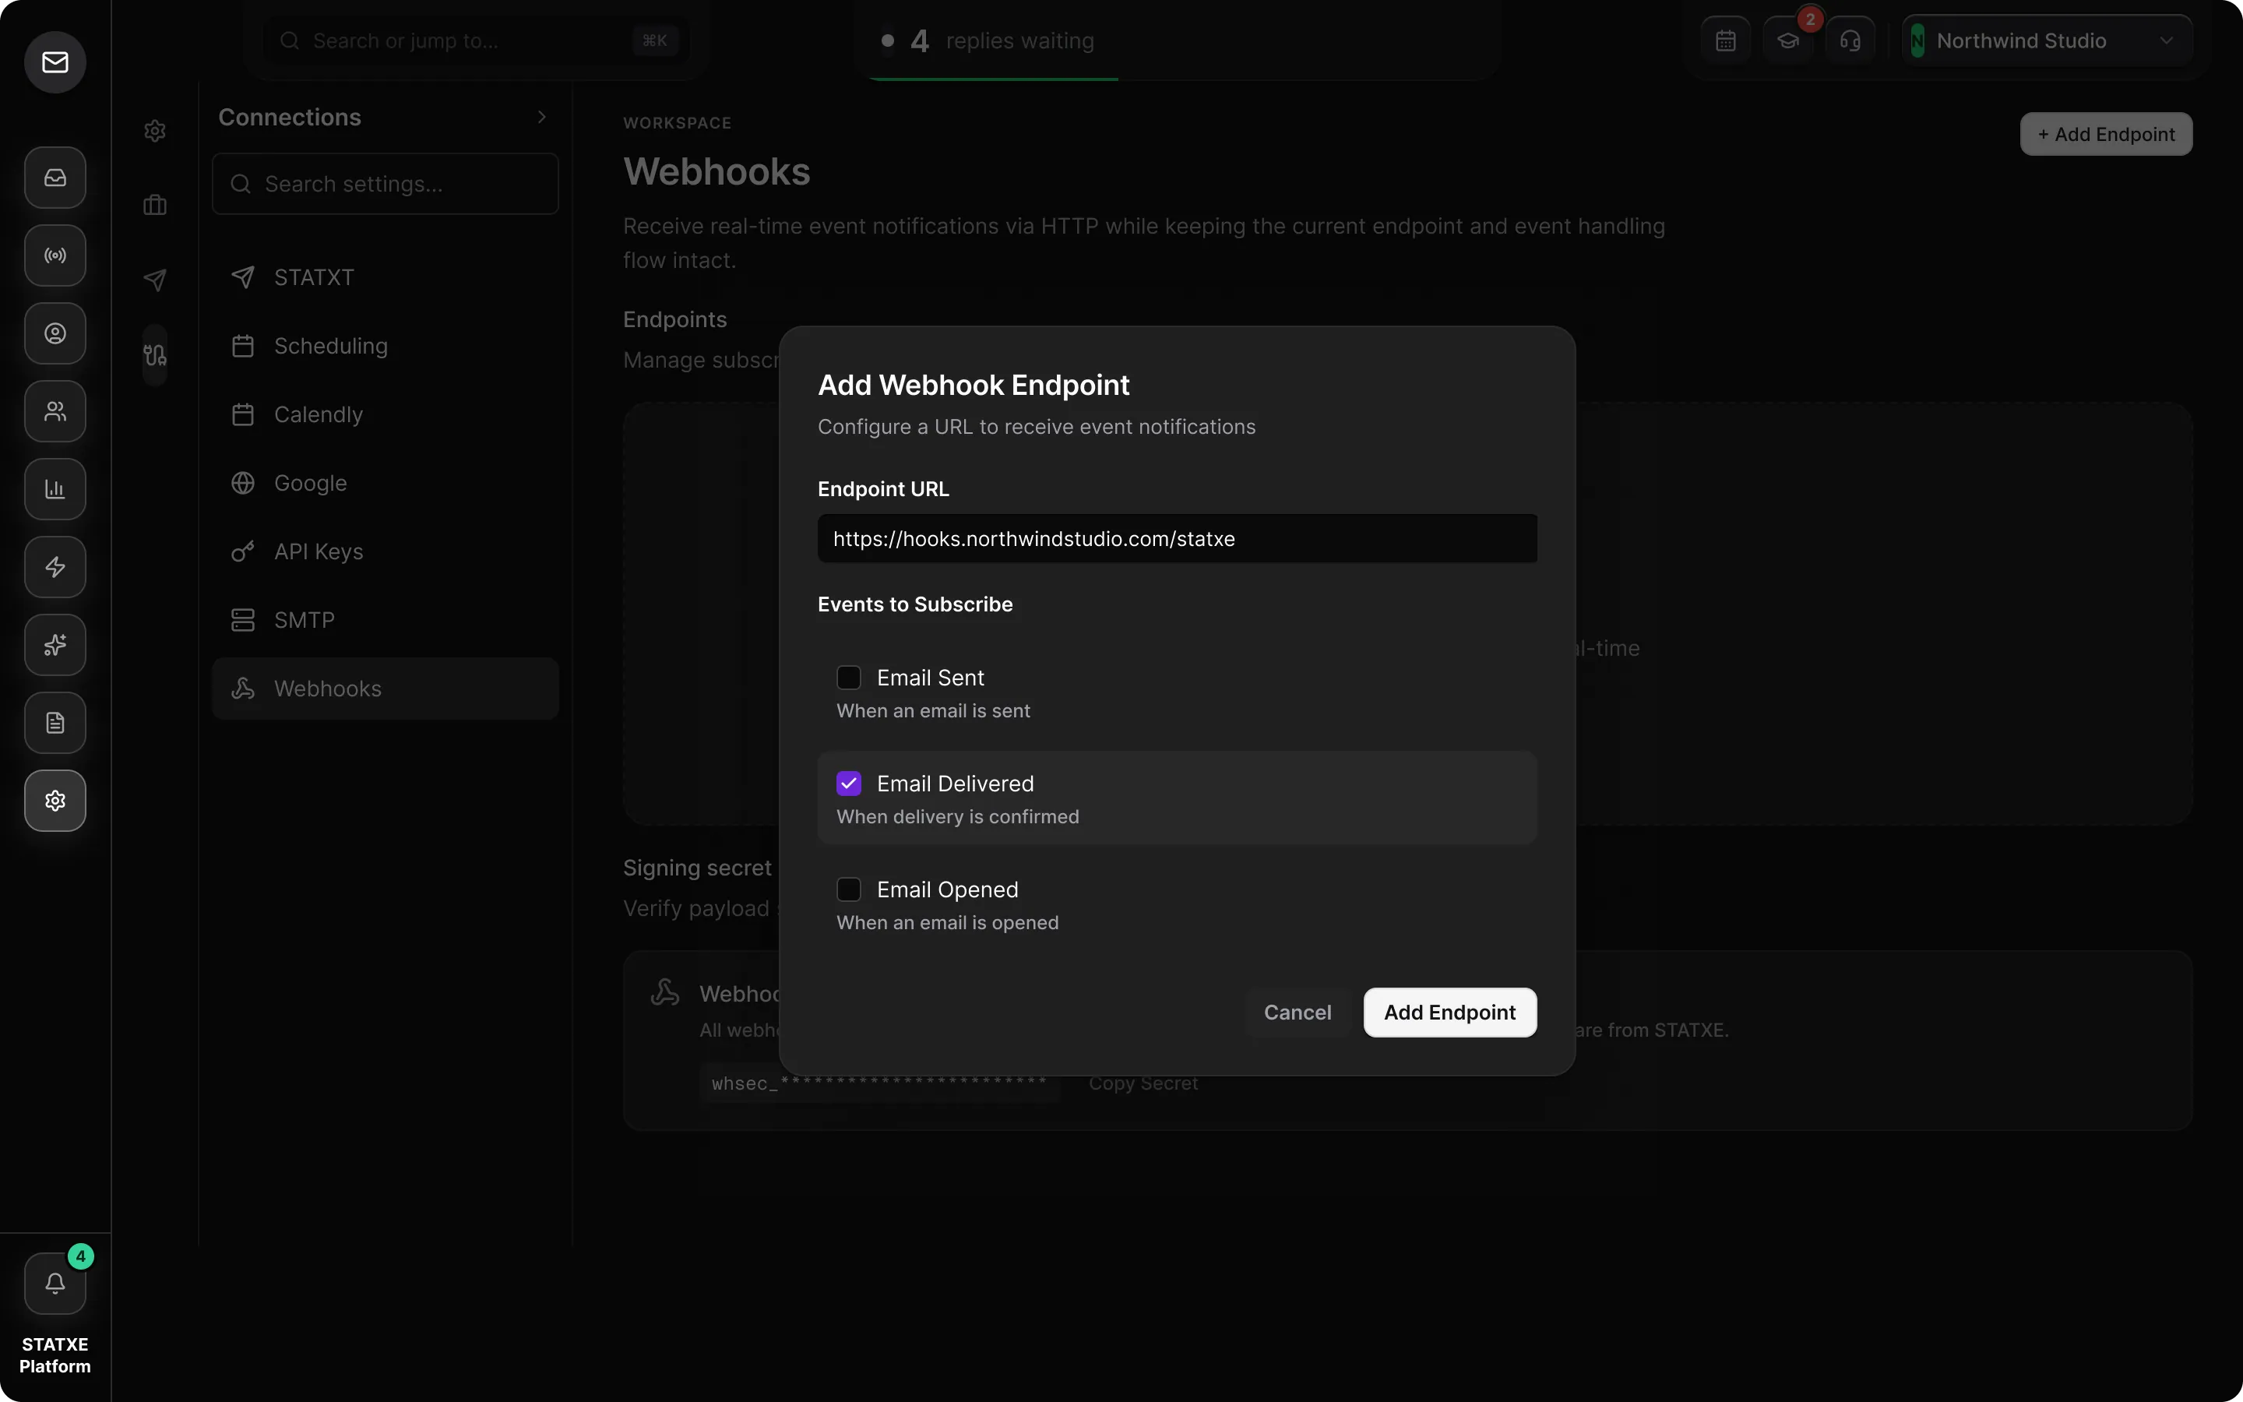Open the calendar icon in top bar

pos(1726,41)
